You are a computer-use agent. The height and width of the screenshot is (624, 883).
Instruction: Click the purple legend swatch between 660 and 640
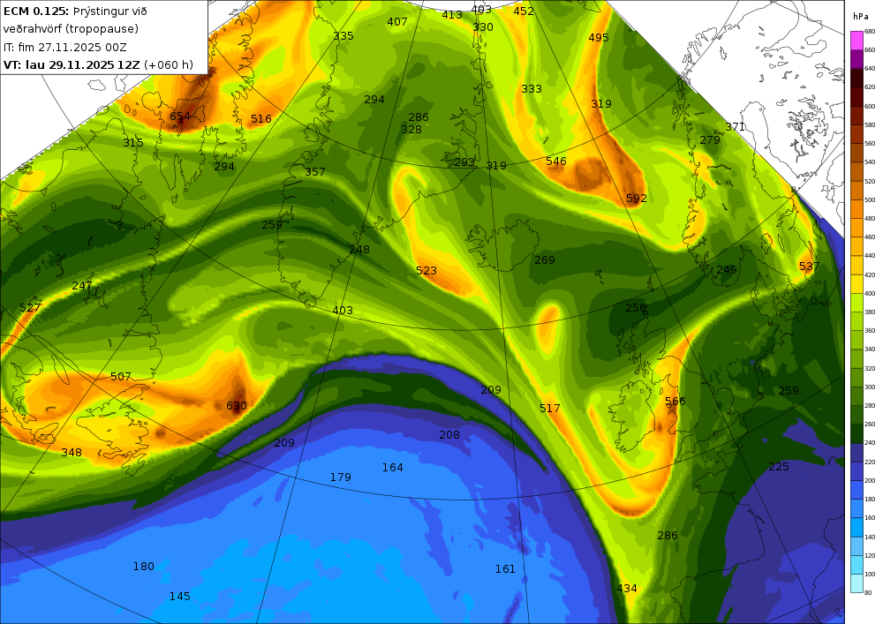pos(857,59)
